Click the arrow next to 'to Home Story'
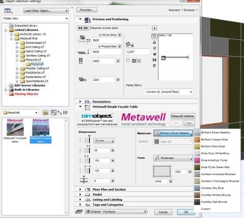 click(119, 35)
